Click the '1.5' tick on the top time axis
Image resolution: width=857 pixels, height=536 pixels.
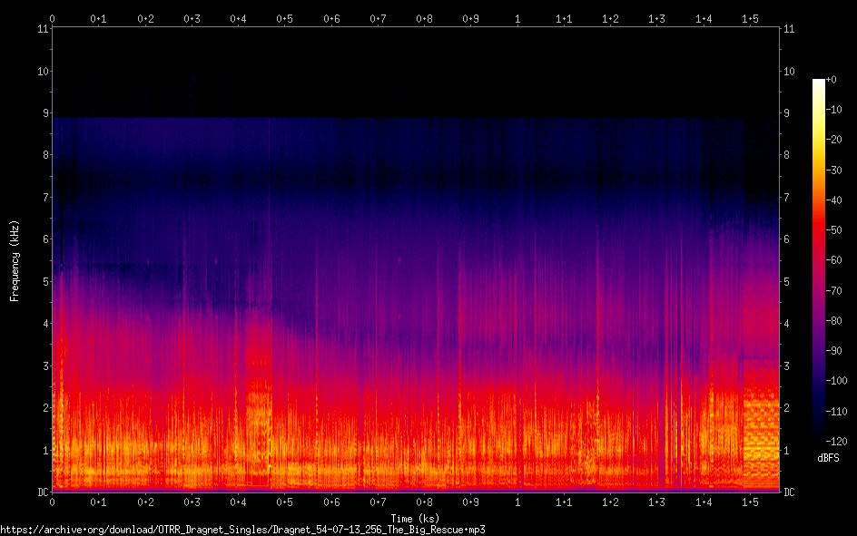click(x=750, y=18)
